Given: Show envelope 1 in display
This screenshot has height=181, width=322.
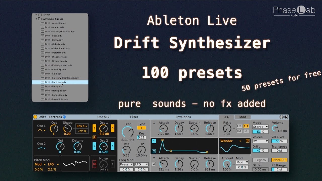Looking at the screenshot, I should (x=154, y=141).
